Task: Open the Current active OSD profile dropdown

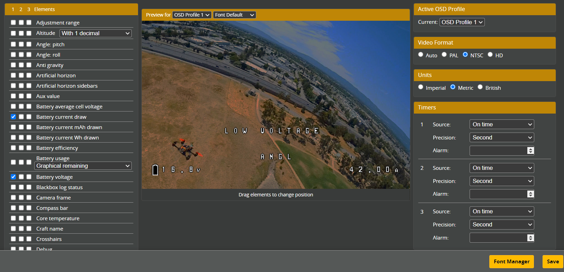Action: pos(462,22)
